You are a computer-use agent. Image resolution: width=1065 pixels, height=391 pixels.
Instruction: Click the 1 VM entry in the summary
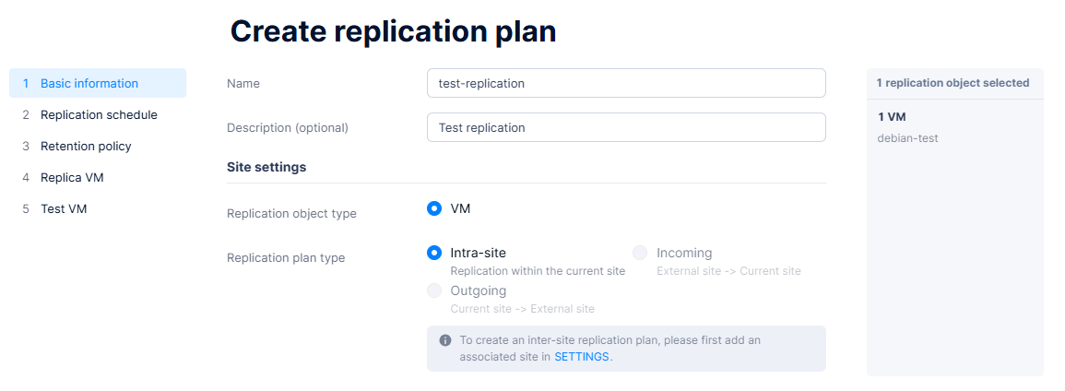tap(892, 117)
